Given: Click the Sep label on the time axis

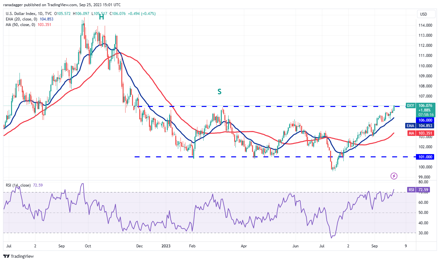Looking at the screenshot, I should point(374,246).
